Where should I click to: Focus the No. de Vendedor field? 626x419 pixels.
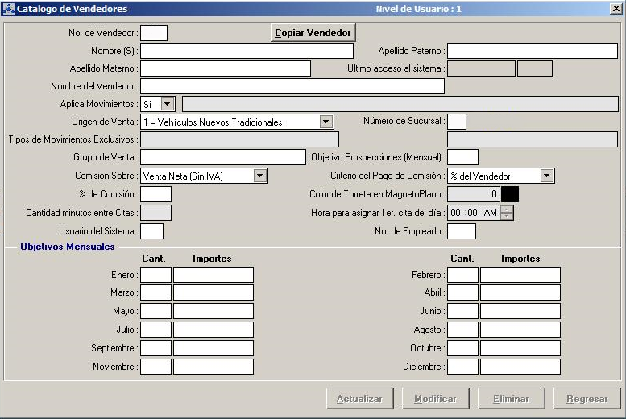click(154, 33)
